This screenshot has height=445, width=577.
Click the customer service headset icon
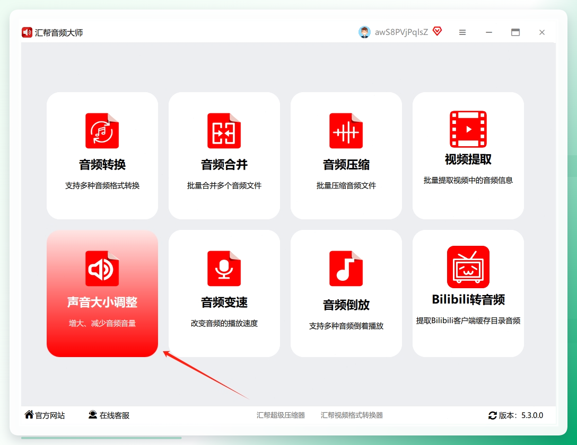point(93,415)
